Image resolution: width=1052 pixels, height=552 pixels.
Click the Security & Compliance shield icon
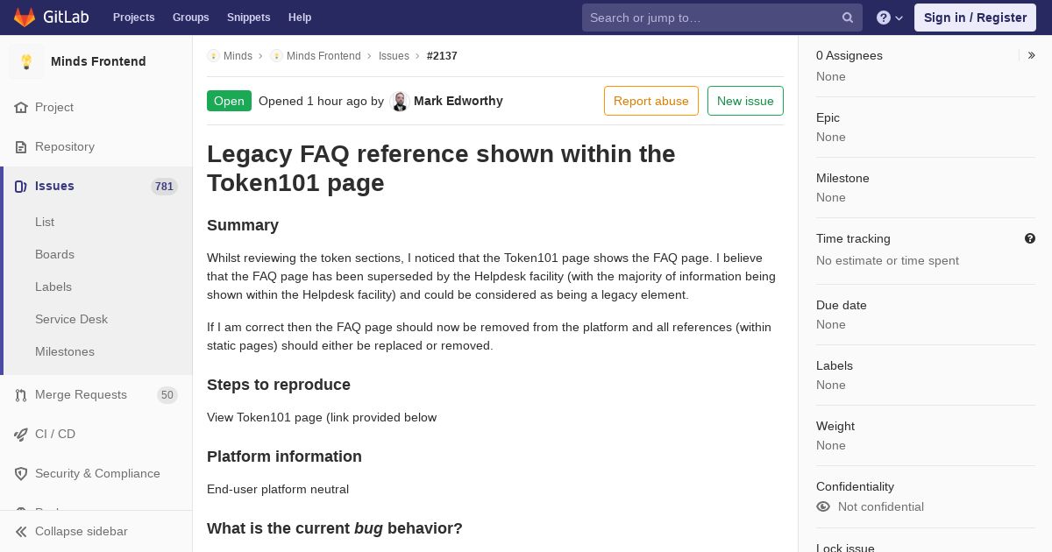pyautogui.click(x=21, y=473)
